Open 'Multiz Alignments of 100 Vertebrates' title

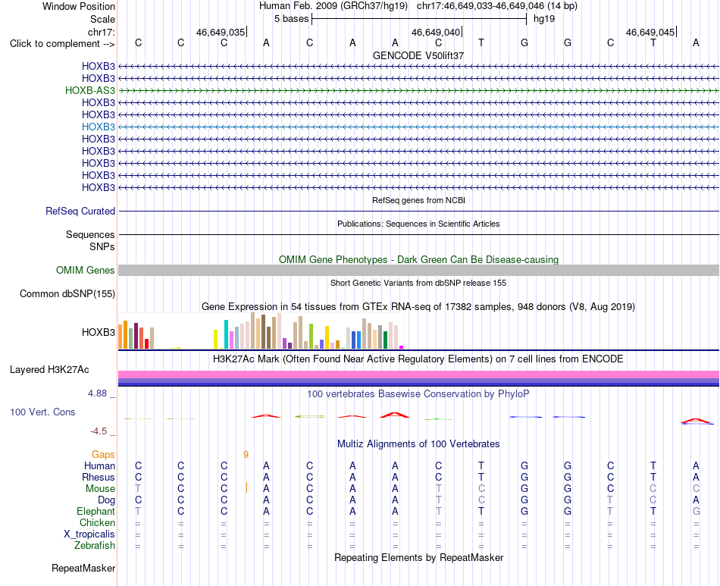click(x=418, y=444)
